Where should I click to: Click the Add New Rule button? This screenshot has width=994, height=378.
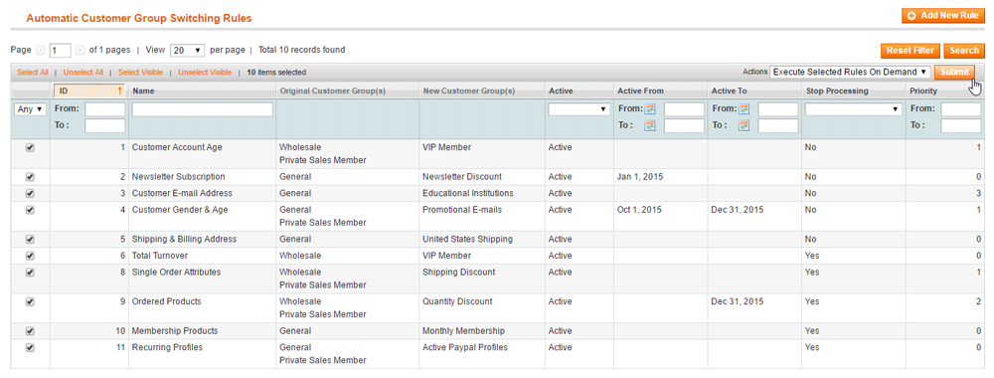942,16
